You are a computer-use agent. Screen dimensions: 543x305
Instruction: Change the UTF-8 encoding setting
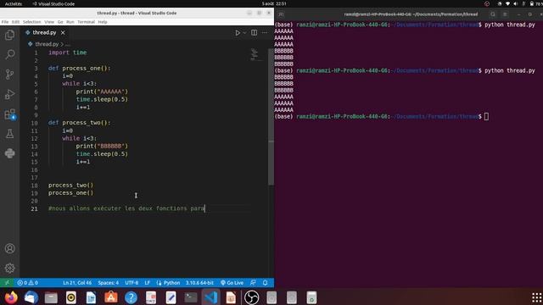(x=132, y=282)
